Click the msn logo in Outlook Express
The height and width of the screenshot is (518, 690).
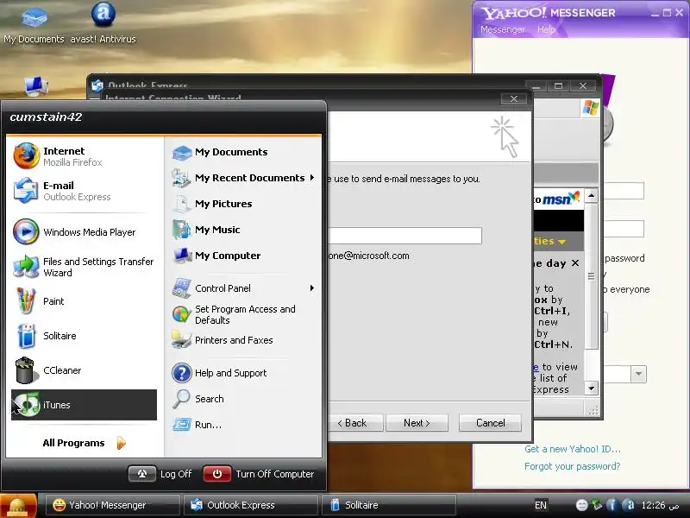[561, 199]
